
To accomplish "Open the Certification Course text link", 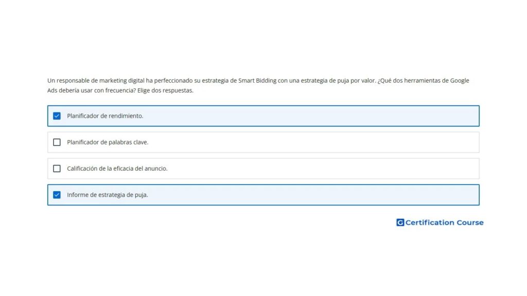I will coord(444,223).
